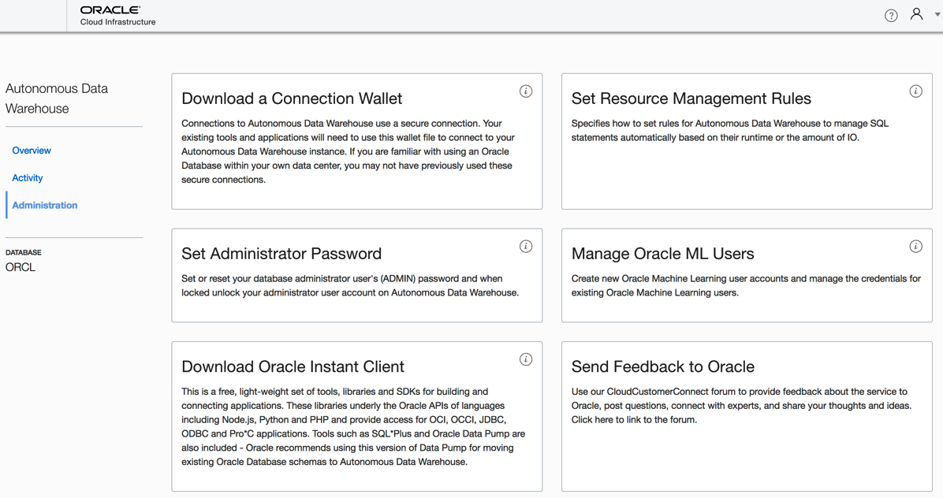Screen dimensions: 943x498
Task: Show info for Download Oracle Instant Client
Action: click(x=526, y=359)
